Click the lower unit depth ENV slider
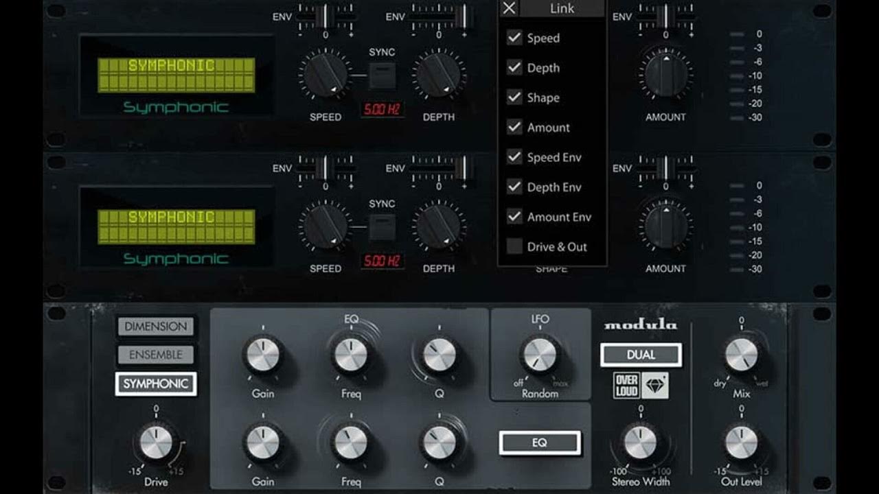 pyautogui.click(x=441, y=167)
